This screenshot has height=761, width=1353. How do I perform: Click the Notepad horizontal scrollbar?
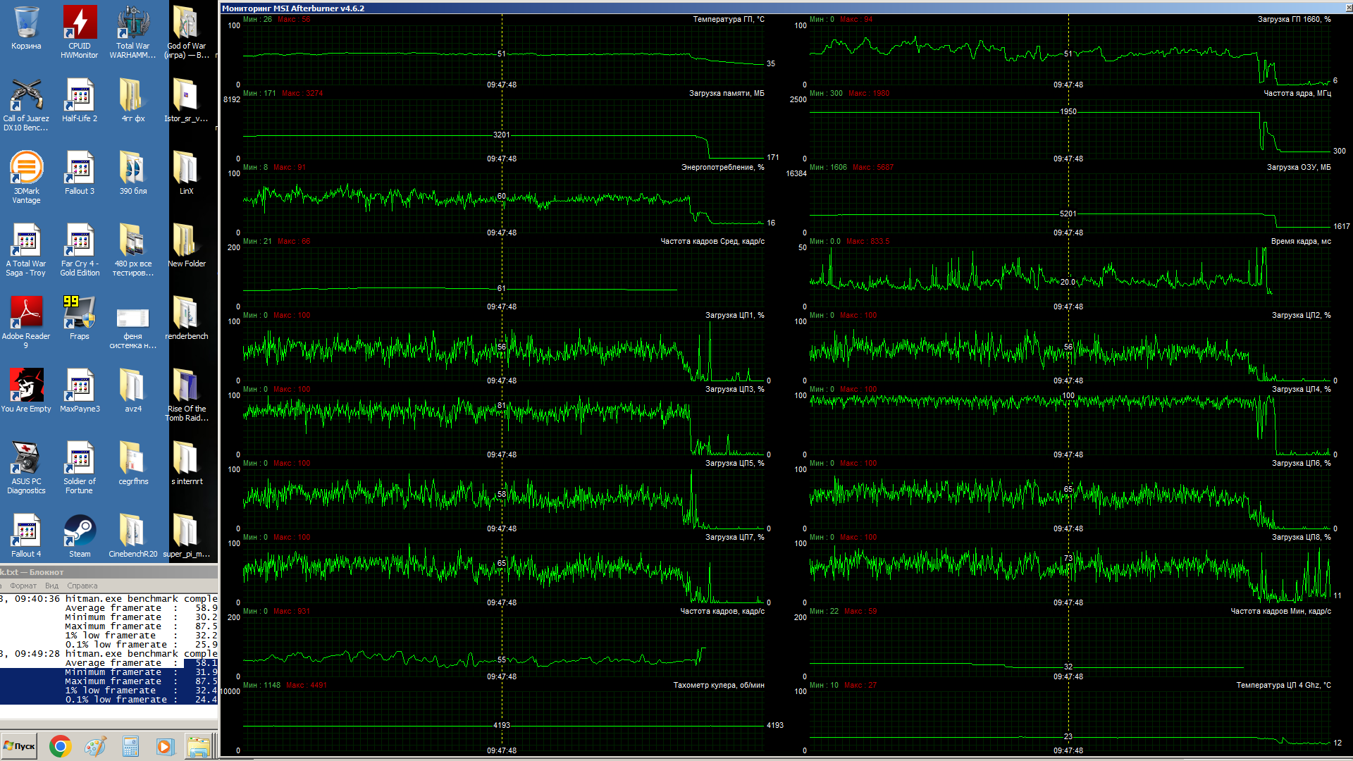[106, 724]
